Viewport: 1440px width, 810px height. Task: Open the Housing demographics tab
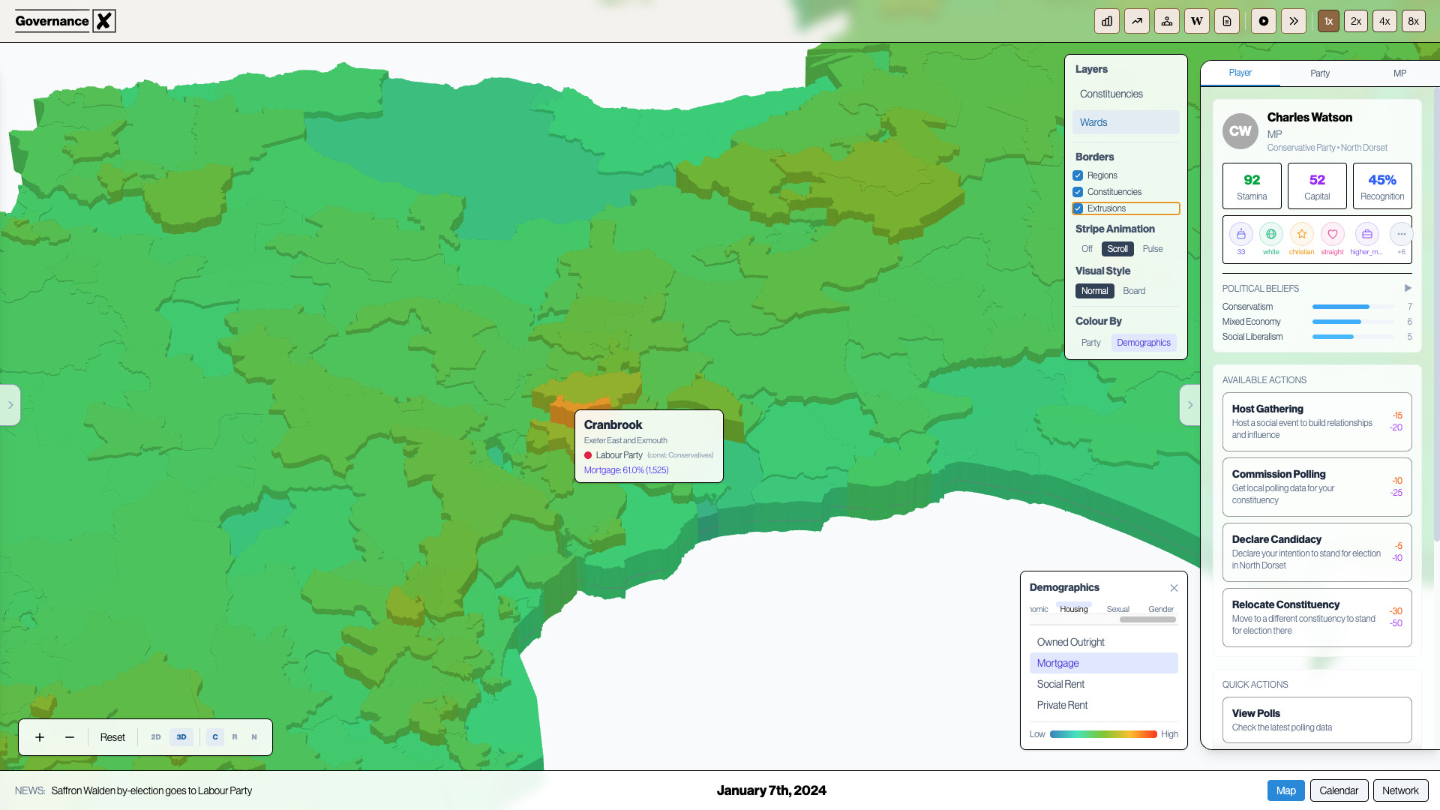pos(1073,609)
